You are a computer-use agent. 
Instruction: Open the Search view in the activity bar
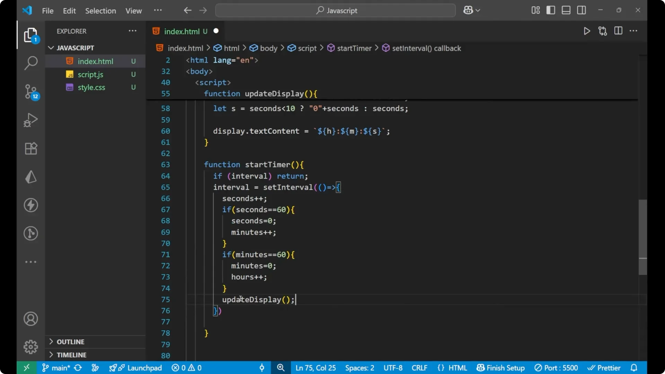coord(31,63)
